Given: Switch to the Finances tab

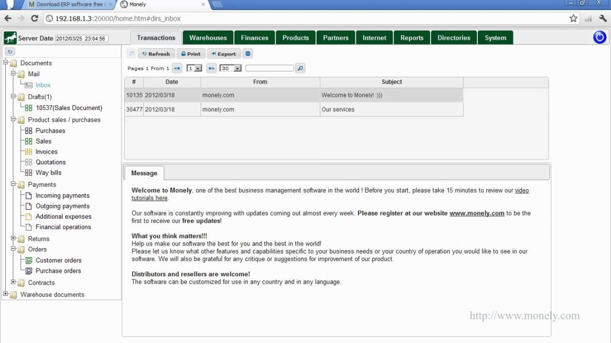Looking at the screenshot, I should click(x=255, y=38).
